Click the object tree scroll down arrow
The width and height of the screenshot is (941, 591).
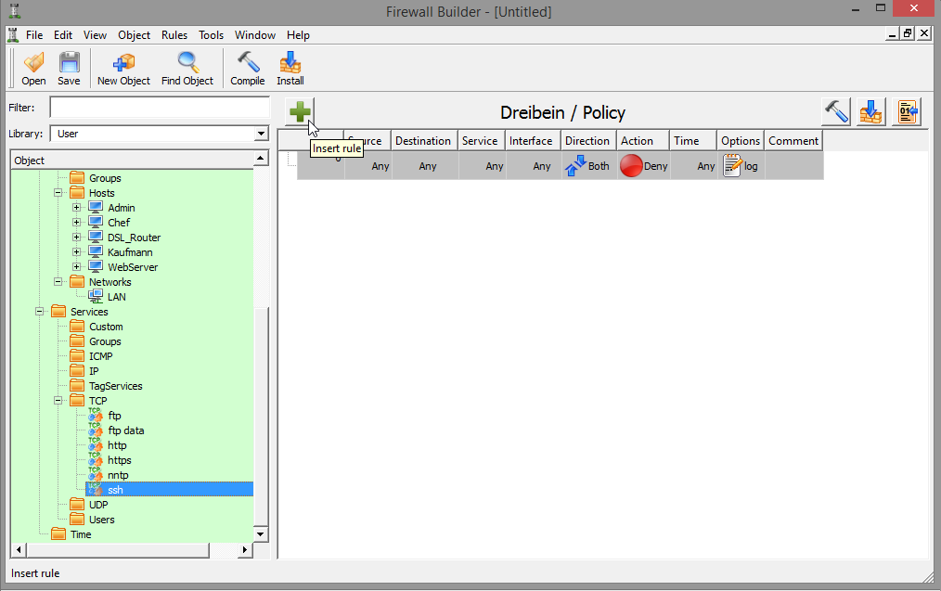[261, 534]
